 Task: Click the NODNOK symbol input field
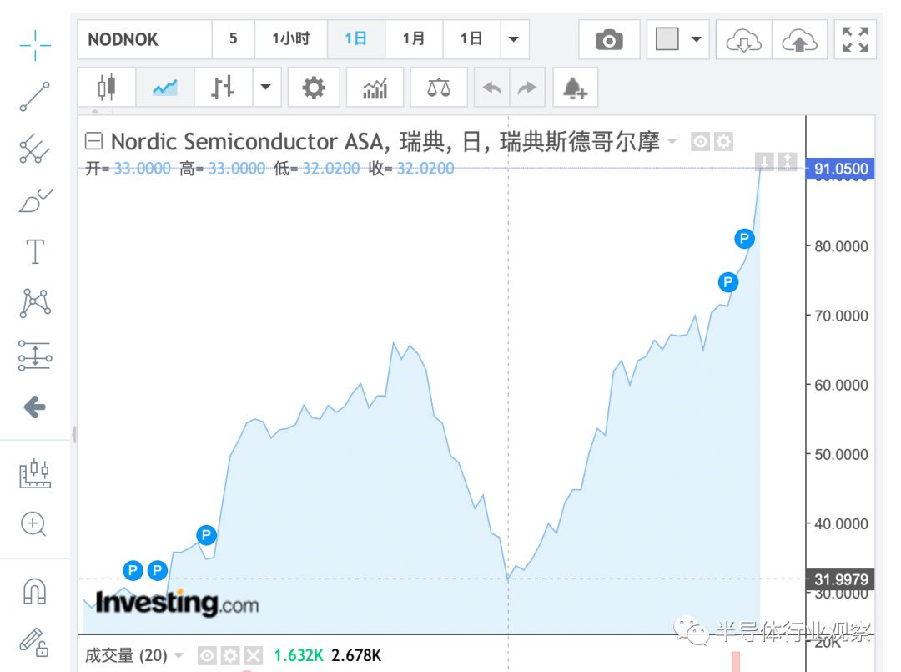pos(145,40)
